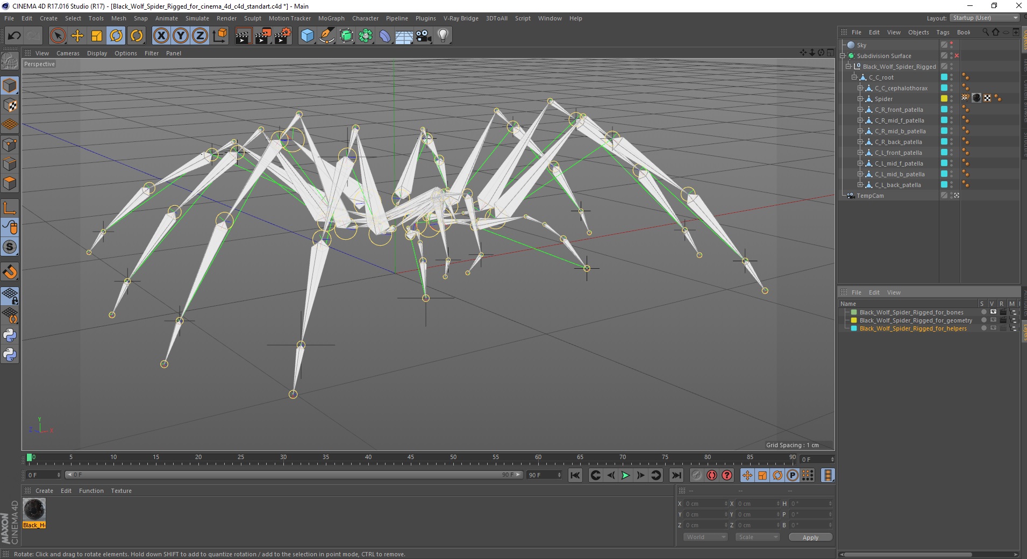Activate the Scale tool
Viewport: 1027px width, 559px height.
point(97,36)
